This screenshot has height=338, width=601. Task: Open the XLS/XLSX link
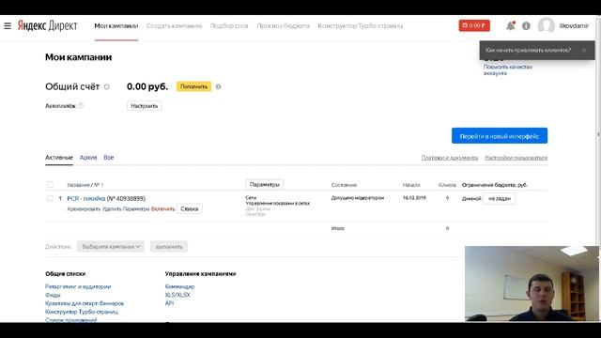point(177,295)
